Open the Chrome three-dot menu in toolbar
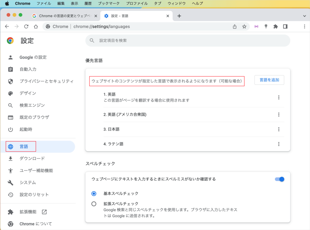Viewport: 310px width, 230px height. (304, 27)
